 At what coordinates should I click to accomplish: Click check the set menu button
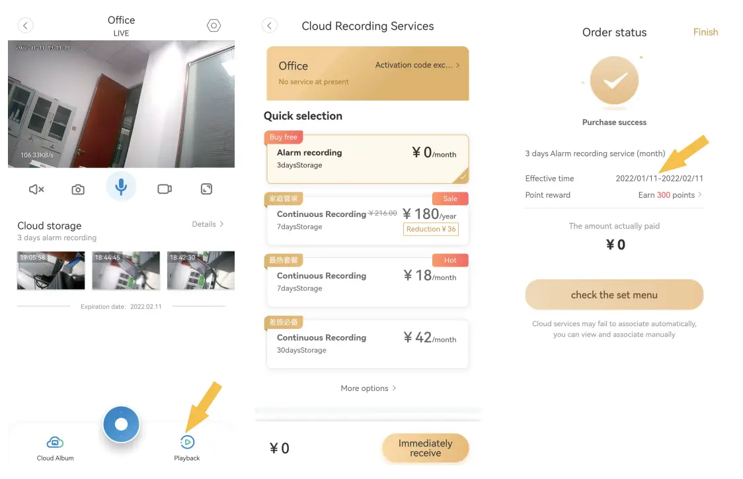(614, 295)
